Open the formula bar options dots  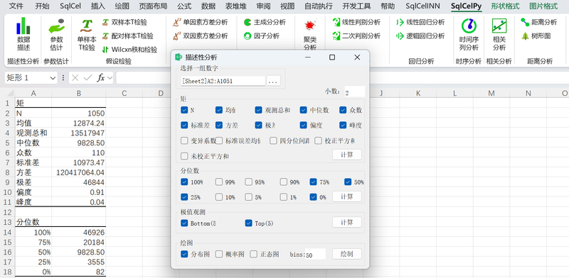[63, 78]
